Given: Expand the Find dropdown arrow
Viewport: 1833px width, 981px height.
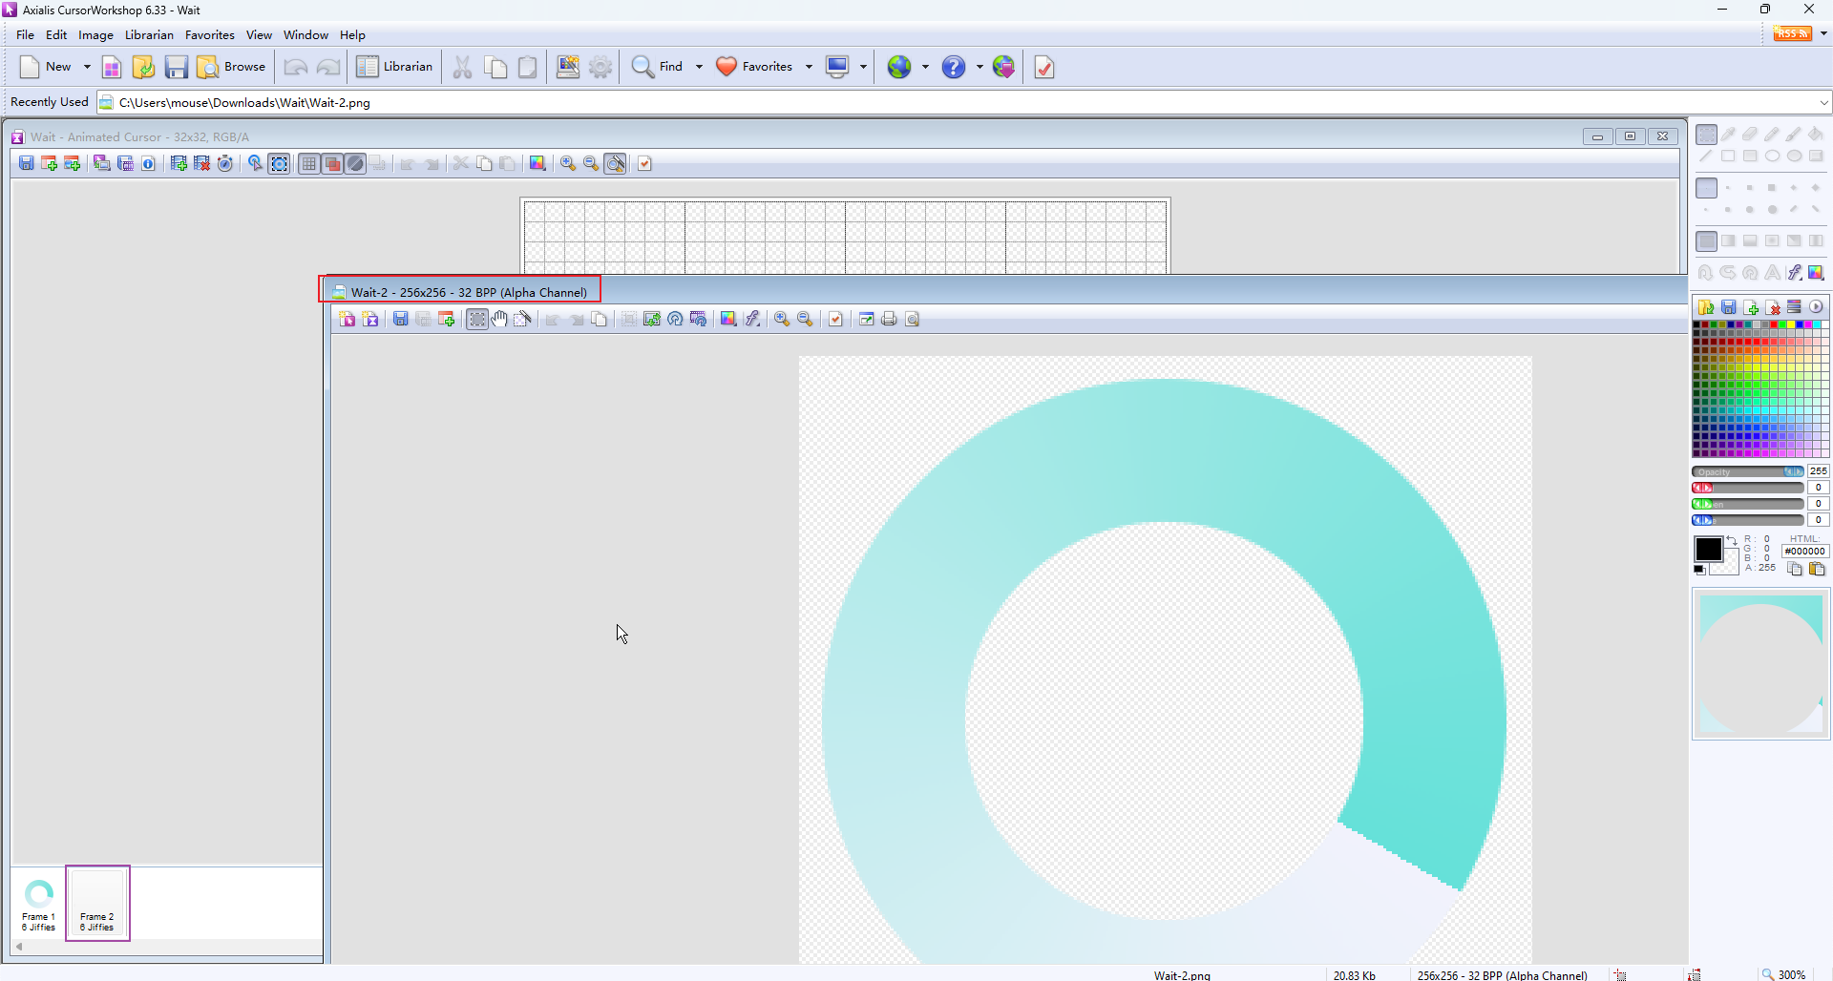Looking at the screenshot, I should click(699, 67).
